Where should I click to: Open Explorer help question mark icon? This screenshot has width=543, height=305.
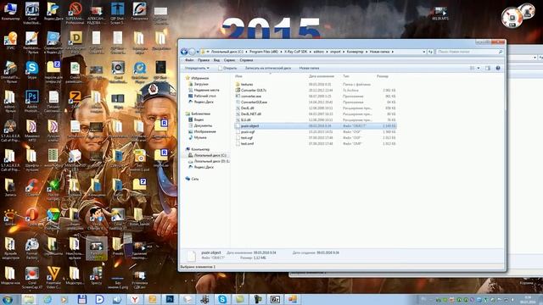coord(498,68)
